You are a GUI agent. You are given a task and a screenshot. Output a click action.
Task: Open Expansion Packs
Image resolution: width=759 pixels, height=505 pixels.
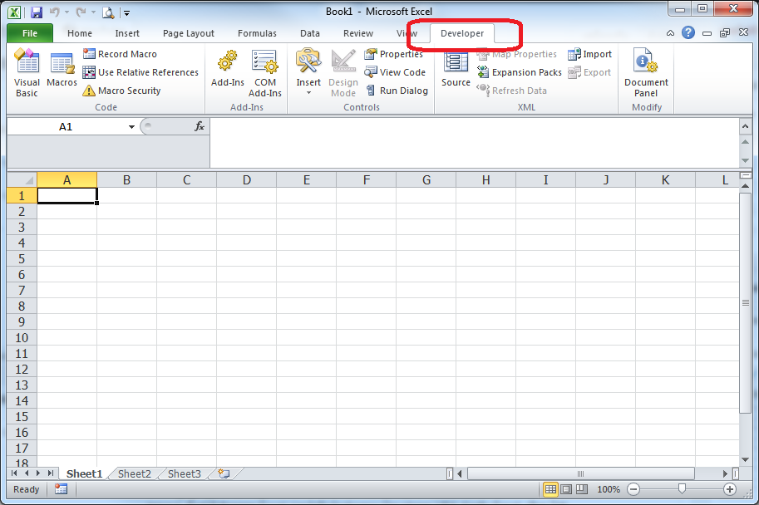[x=520, y=72]
